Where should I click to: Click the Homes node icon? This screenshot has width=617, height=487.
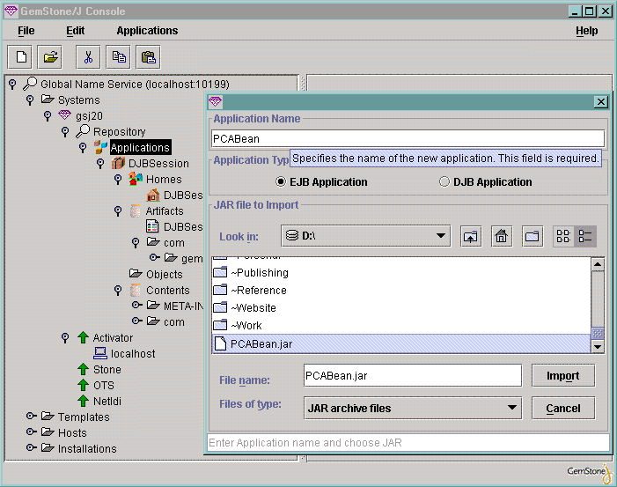(136, 179)
